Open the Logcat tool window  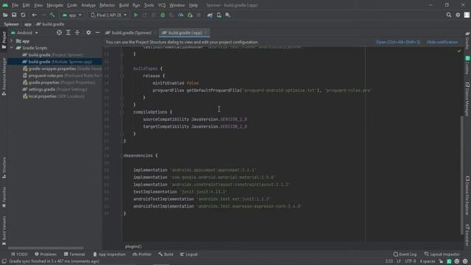(x=188, y=254)
